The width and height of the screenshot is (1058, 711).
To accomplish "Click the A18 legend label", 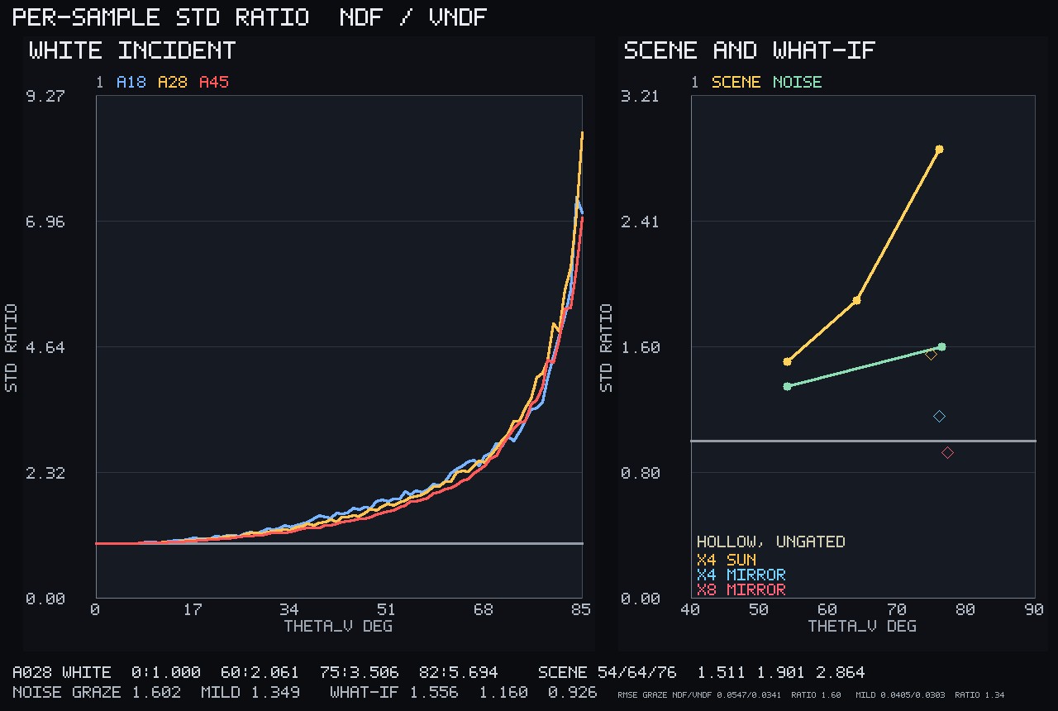I will pyautogui.click(x=131, y=82).
